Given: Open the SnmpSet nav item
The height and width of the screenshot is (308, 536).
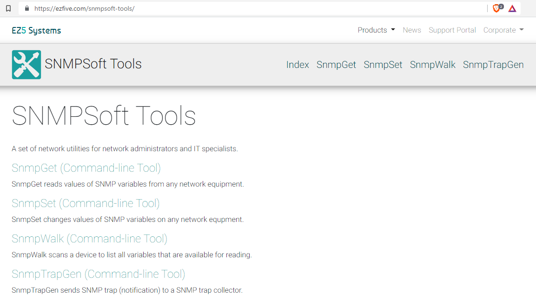Looking at the screenshot, I should (x=383, y=65).
